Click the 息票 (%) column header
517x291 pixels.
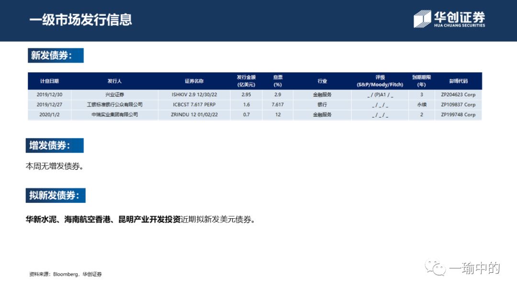[278, 81]
